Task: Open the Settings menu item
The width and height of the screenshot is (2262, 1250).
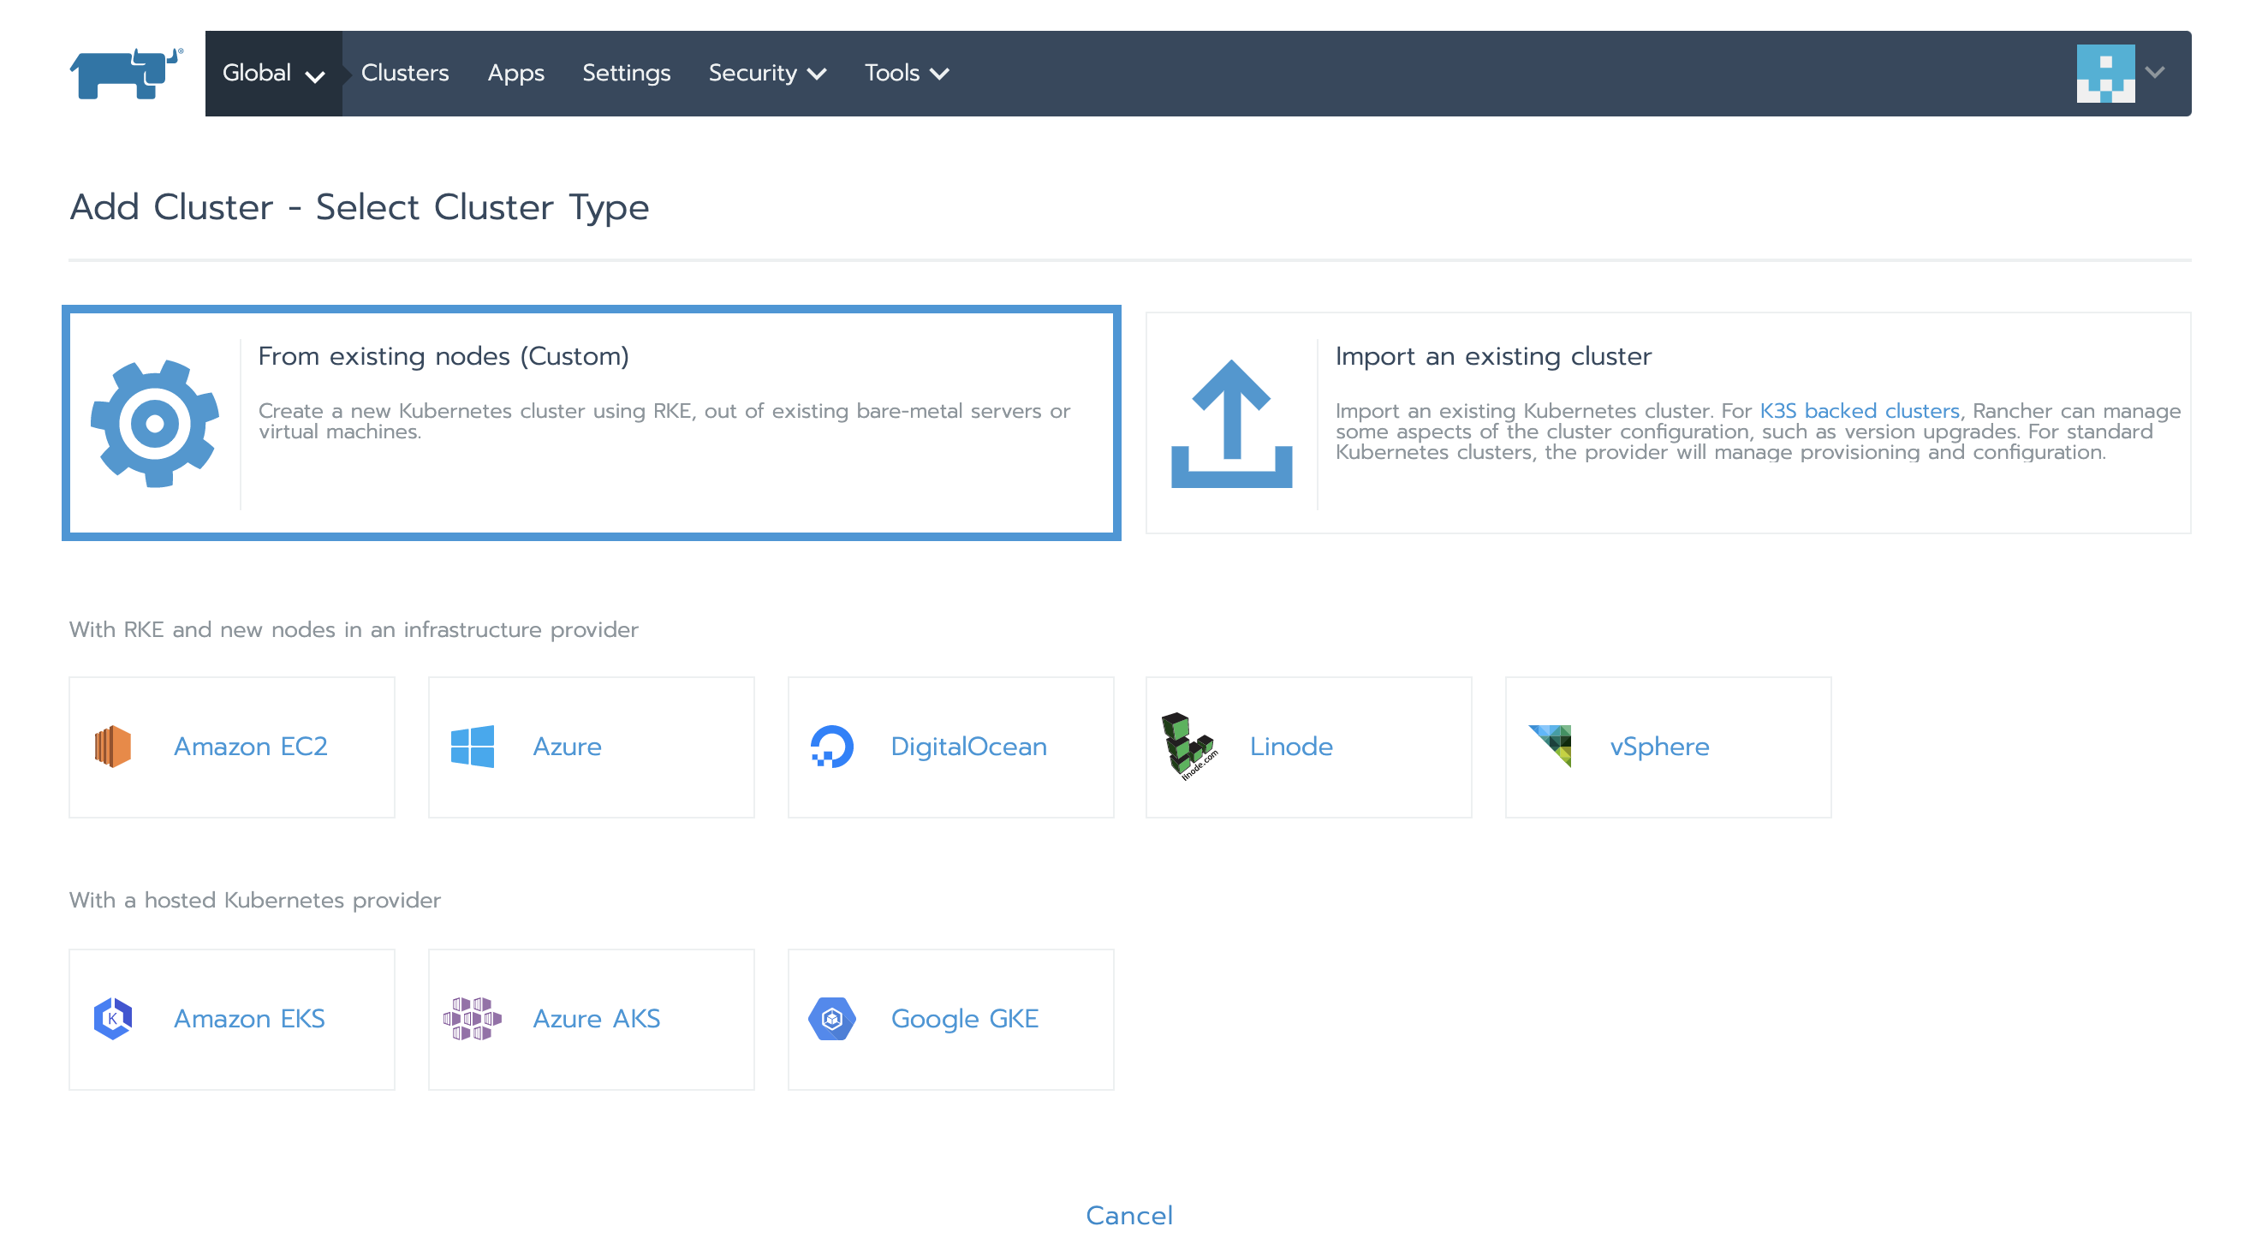Action: [625, 73]
